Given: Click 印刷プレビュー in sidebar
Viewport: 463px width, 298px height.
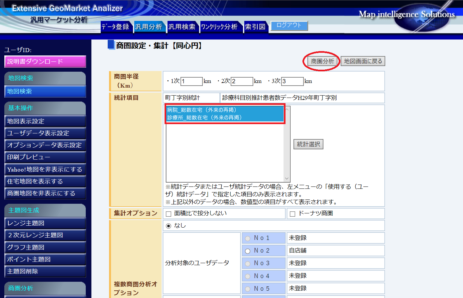Looking at the screenshot, I should coord(45,157).
